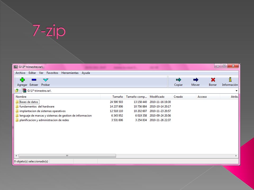Viewport: 254px width, 190px height.
Task: Select 'planificacion y administracion de redes' name
Action: pos(44,120)
